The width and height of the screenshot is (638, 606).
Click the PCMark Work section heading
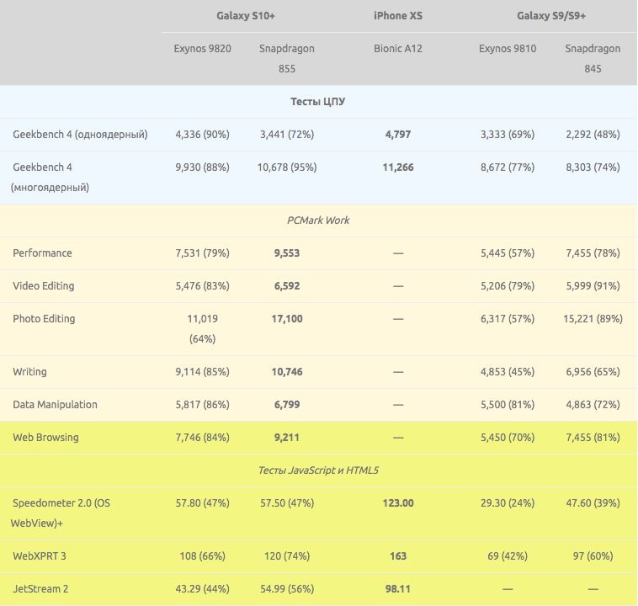(318, 221)
